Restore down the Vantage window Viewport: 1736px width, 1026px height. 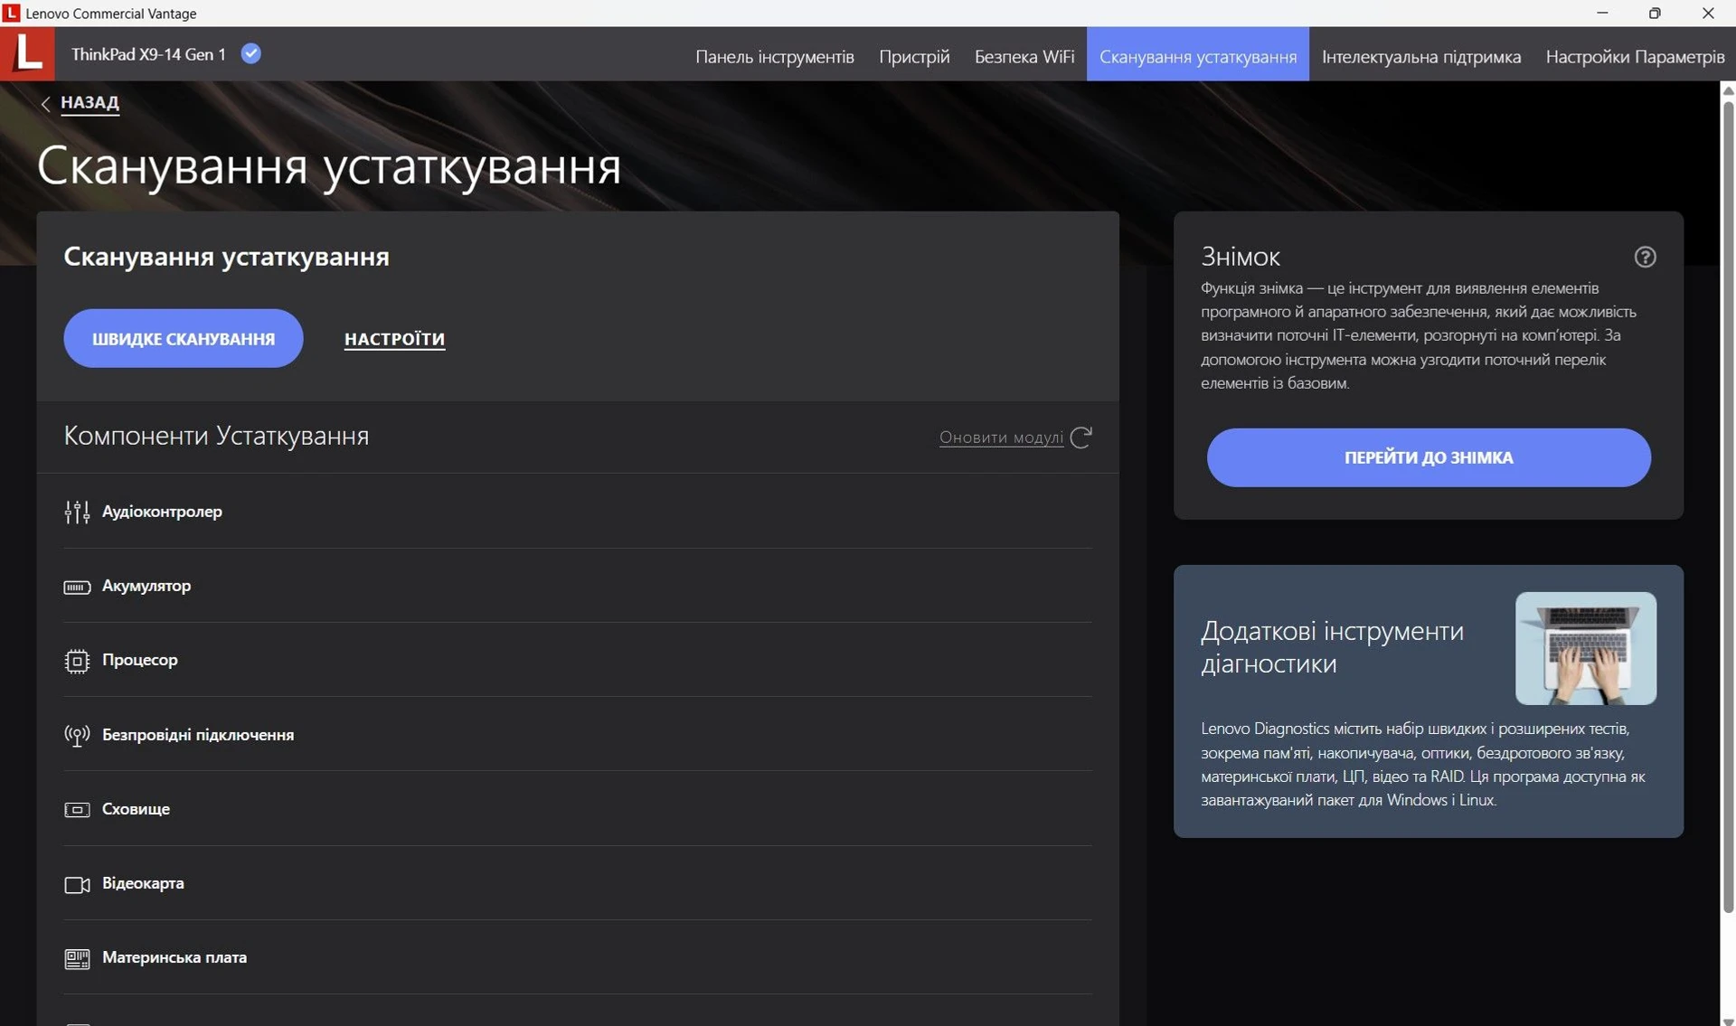1655,13
